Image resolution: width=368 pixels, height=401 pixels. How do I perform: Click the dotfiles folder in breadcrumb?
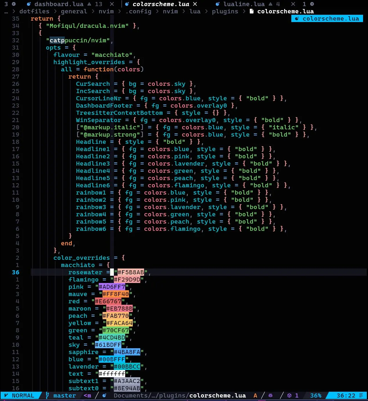click(x=35, y=11)
